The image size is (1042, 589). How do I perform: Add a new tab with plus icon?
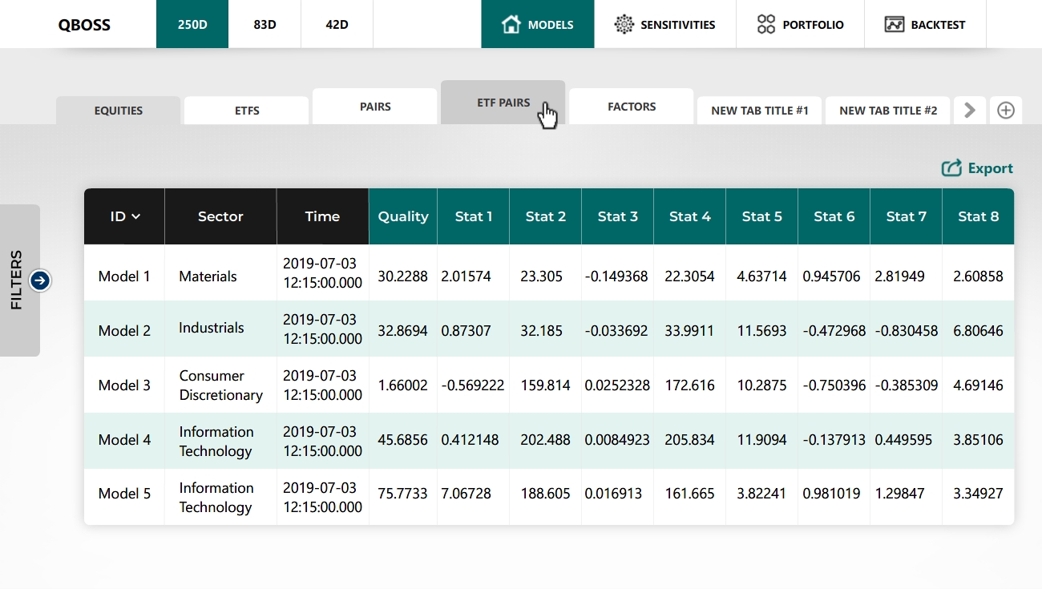click(x=1005, y=111)
